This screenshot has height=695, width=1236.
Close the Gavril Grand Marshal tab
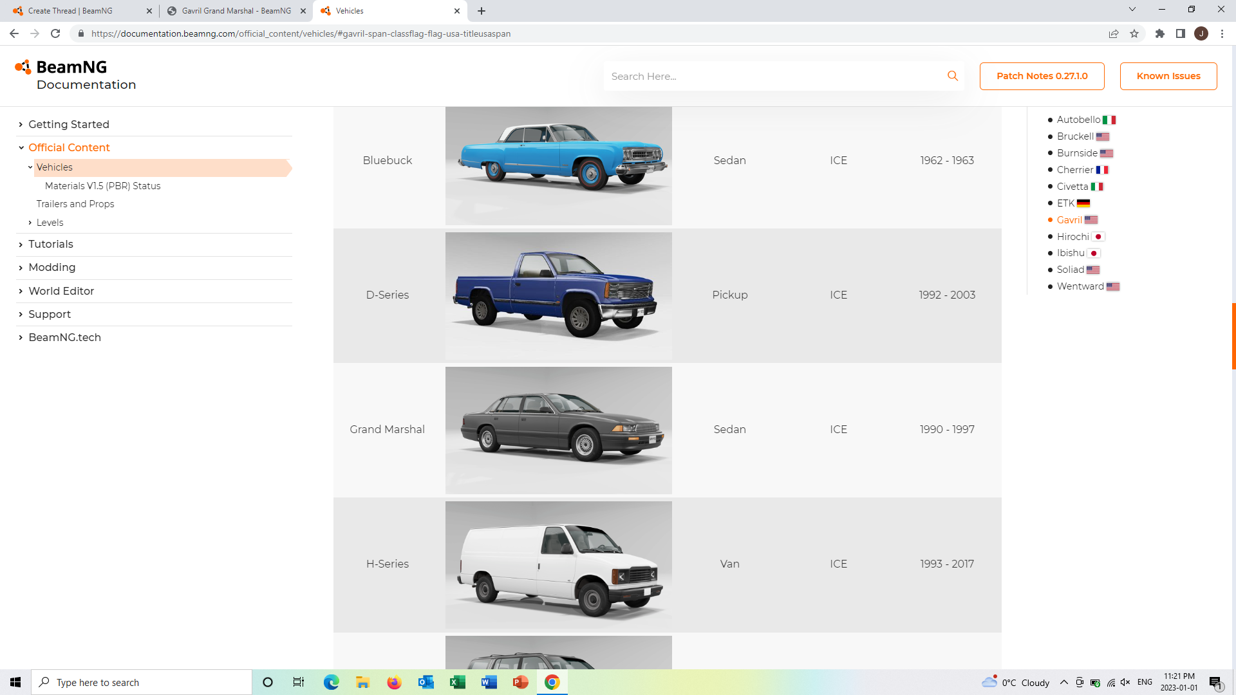303,11
